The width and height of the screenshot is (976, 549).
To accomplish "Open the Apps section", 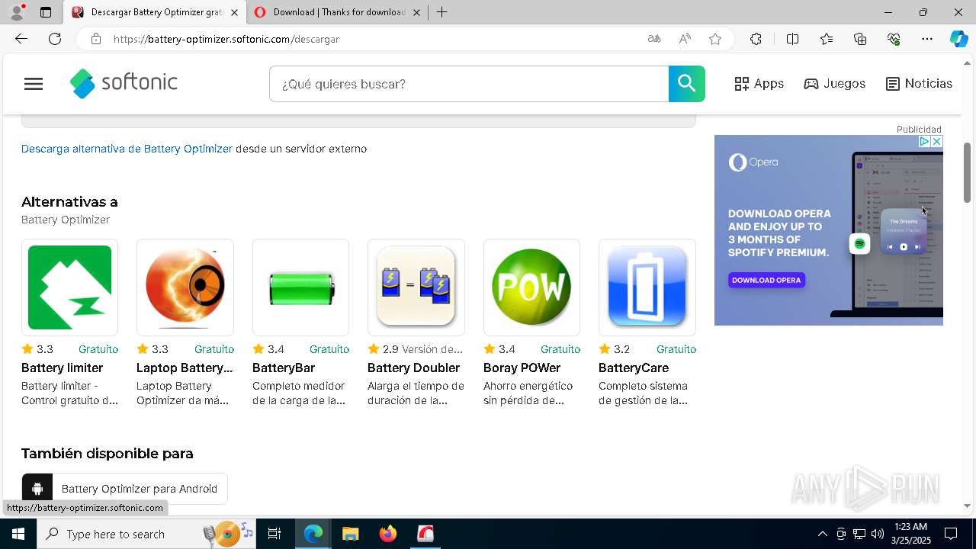I will coord(759,84).
